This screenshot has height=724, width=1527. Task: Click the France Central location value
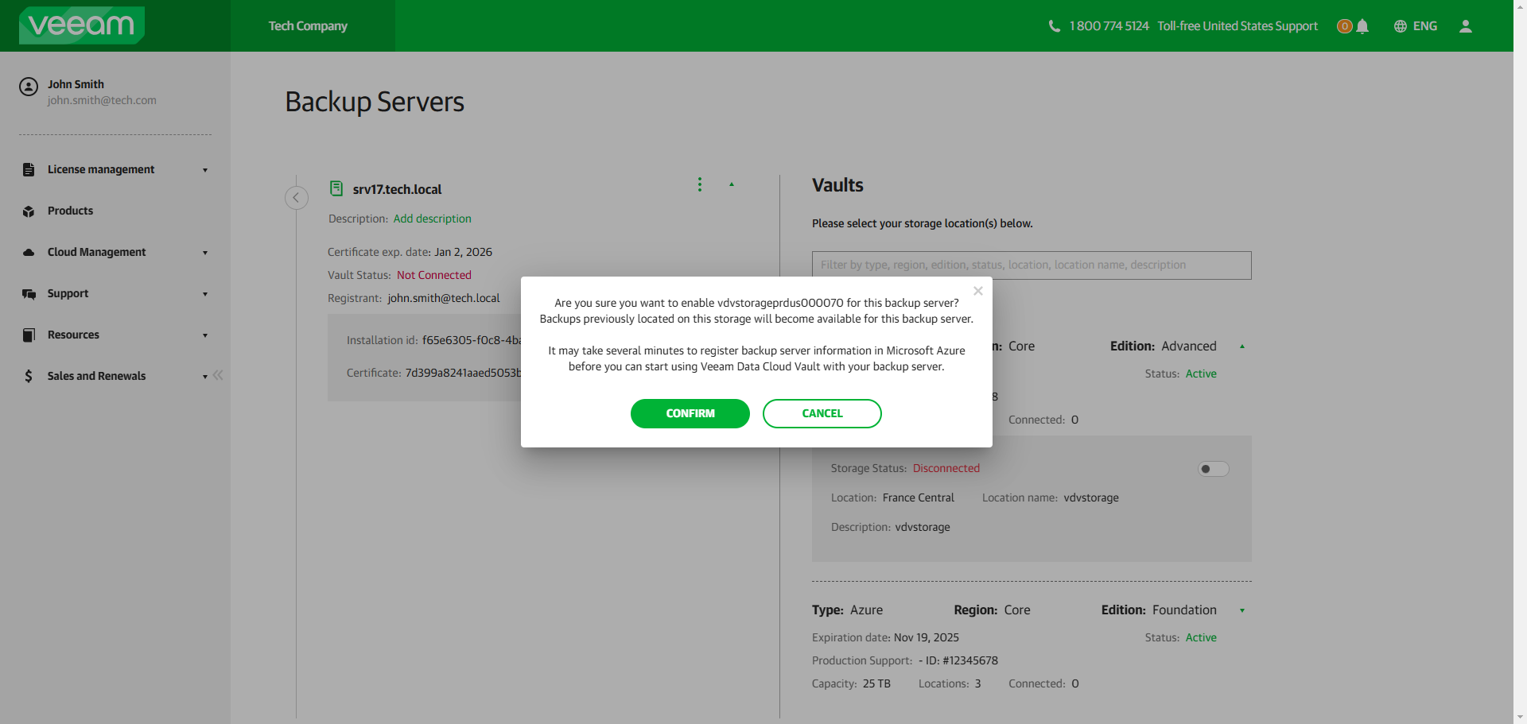pos(919,498)
